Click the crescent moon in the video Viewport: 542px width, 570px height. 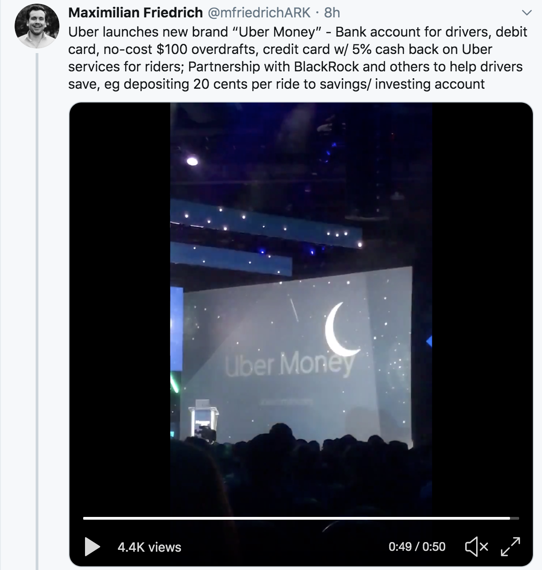(340, 329)
